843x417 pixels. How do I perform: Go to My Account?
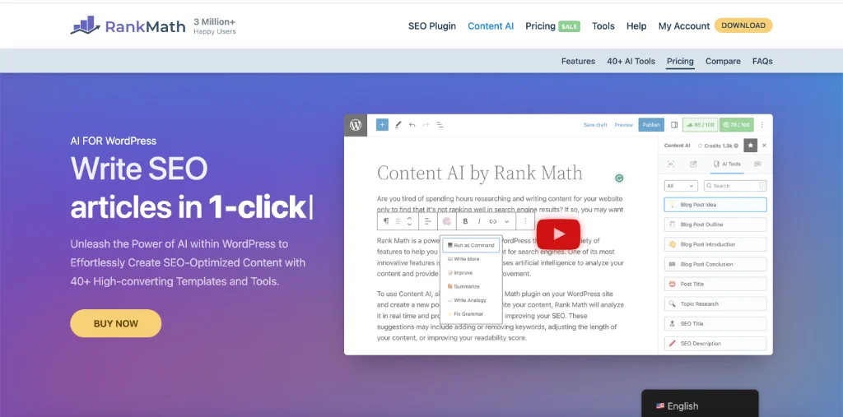coord(684,25)
